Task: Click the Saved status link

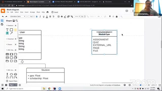Action: click(56, 12)
